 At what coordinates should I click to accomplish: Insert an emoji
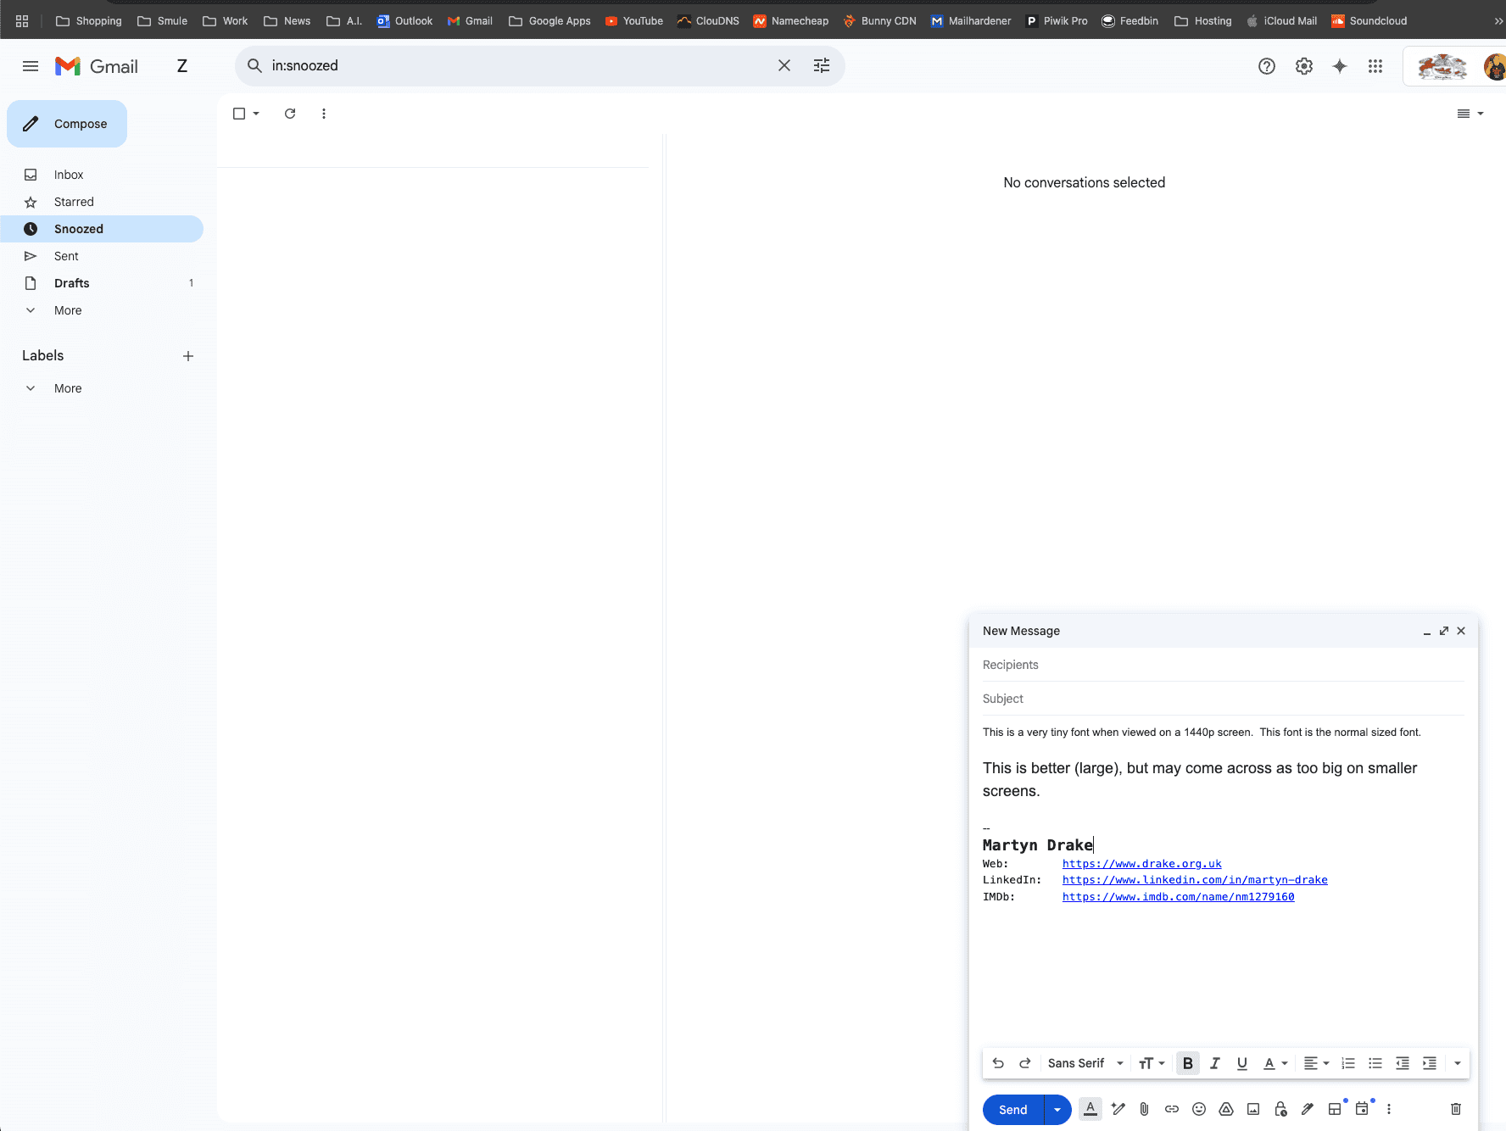pyautogui.click(x=1199, y=1109)
